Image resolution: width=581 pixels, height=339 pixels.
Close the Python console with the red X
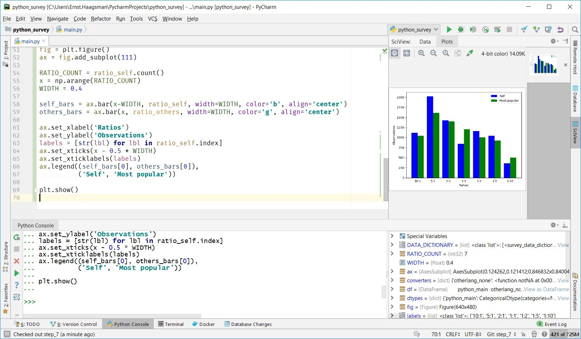(x=16, y=261)
